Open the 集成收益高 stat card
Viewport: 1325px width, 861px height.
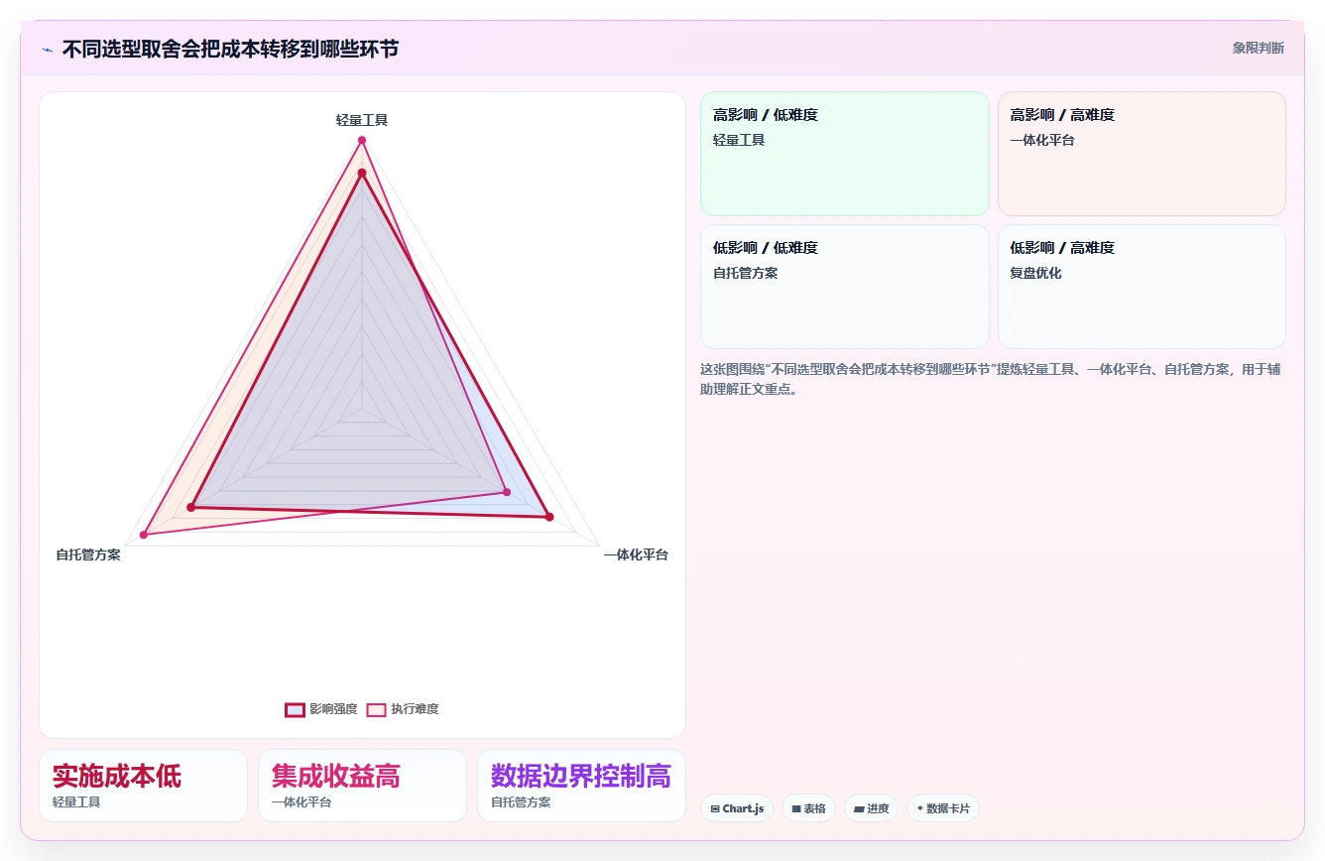[x=362, y=786]
